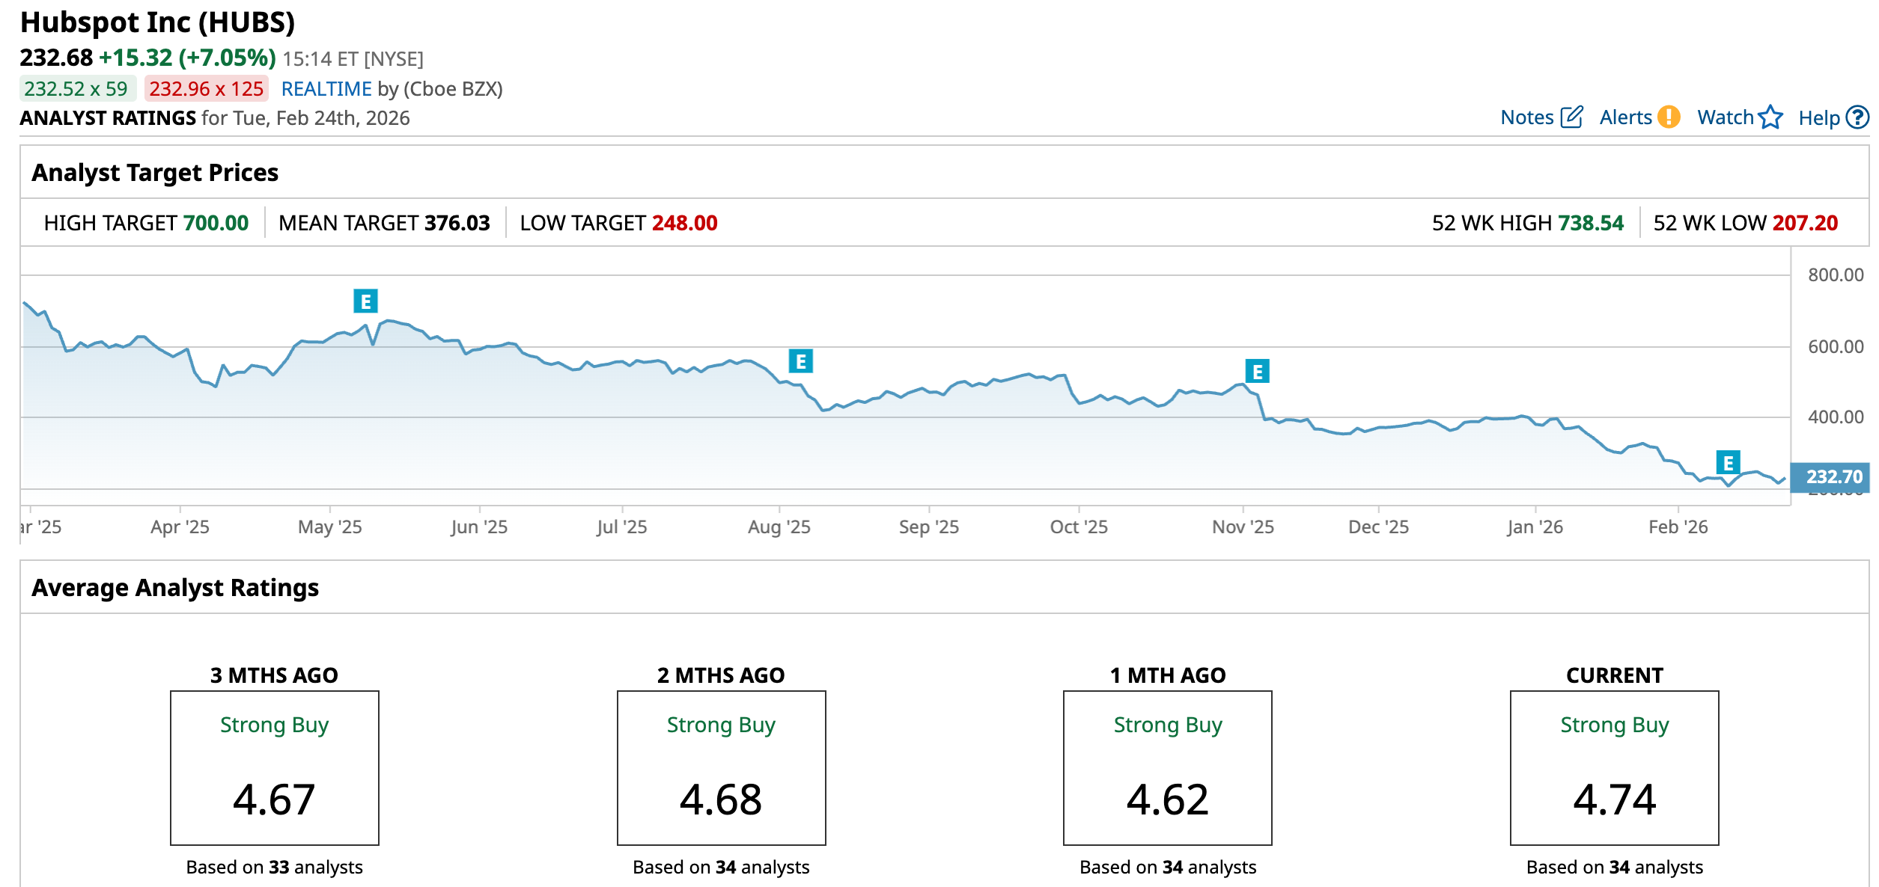Select the 1 MTH AGO rating box
Image resolution: width=1879 pixels, height=887 pixels.
(1167, 768)
